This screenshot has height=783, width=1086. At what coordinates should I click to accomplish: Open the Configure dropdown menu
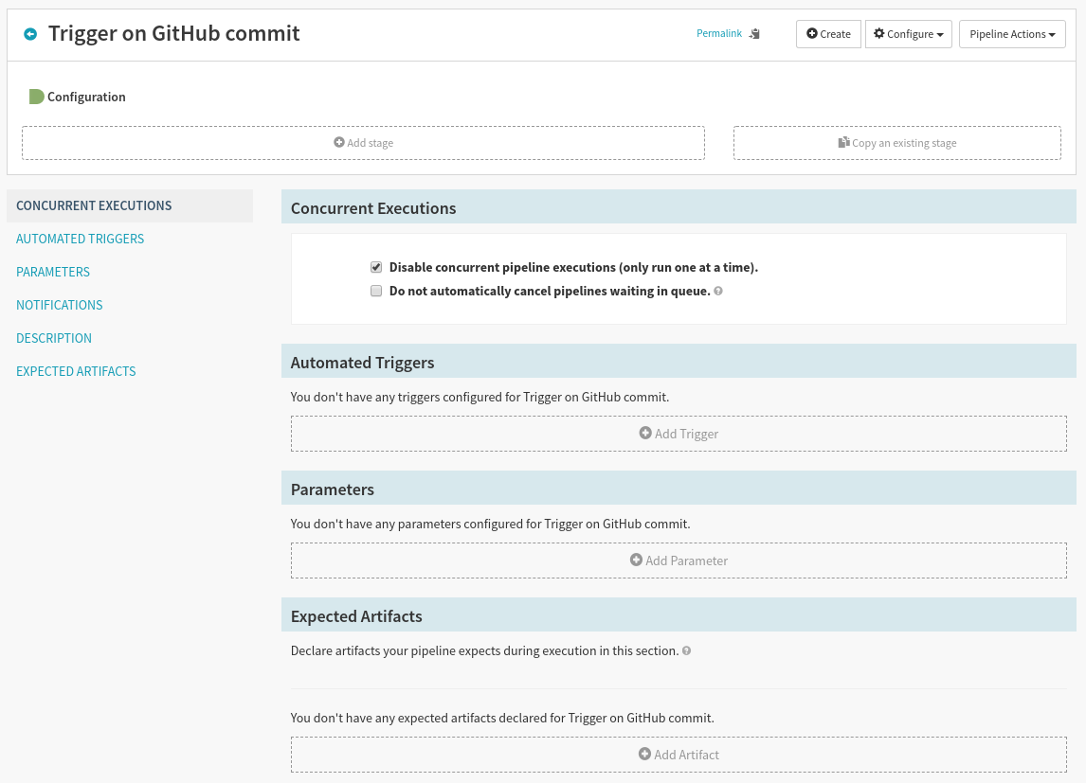pyautogui.click(x=908, y=34)
